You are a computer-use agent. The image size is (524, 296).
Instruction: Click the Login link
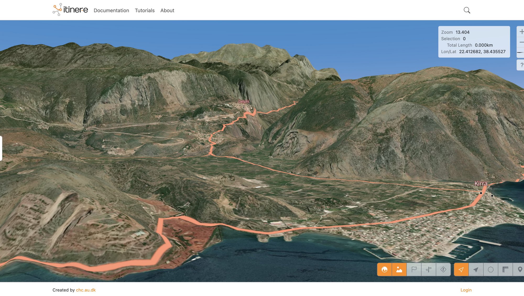tap(466, 290)
